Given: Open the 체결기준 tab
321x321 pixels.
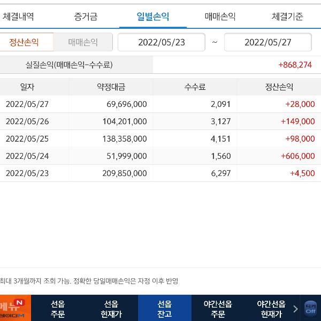Looking at the screenshot, I should click(x=287, y=17).
